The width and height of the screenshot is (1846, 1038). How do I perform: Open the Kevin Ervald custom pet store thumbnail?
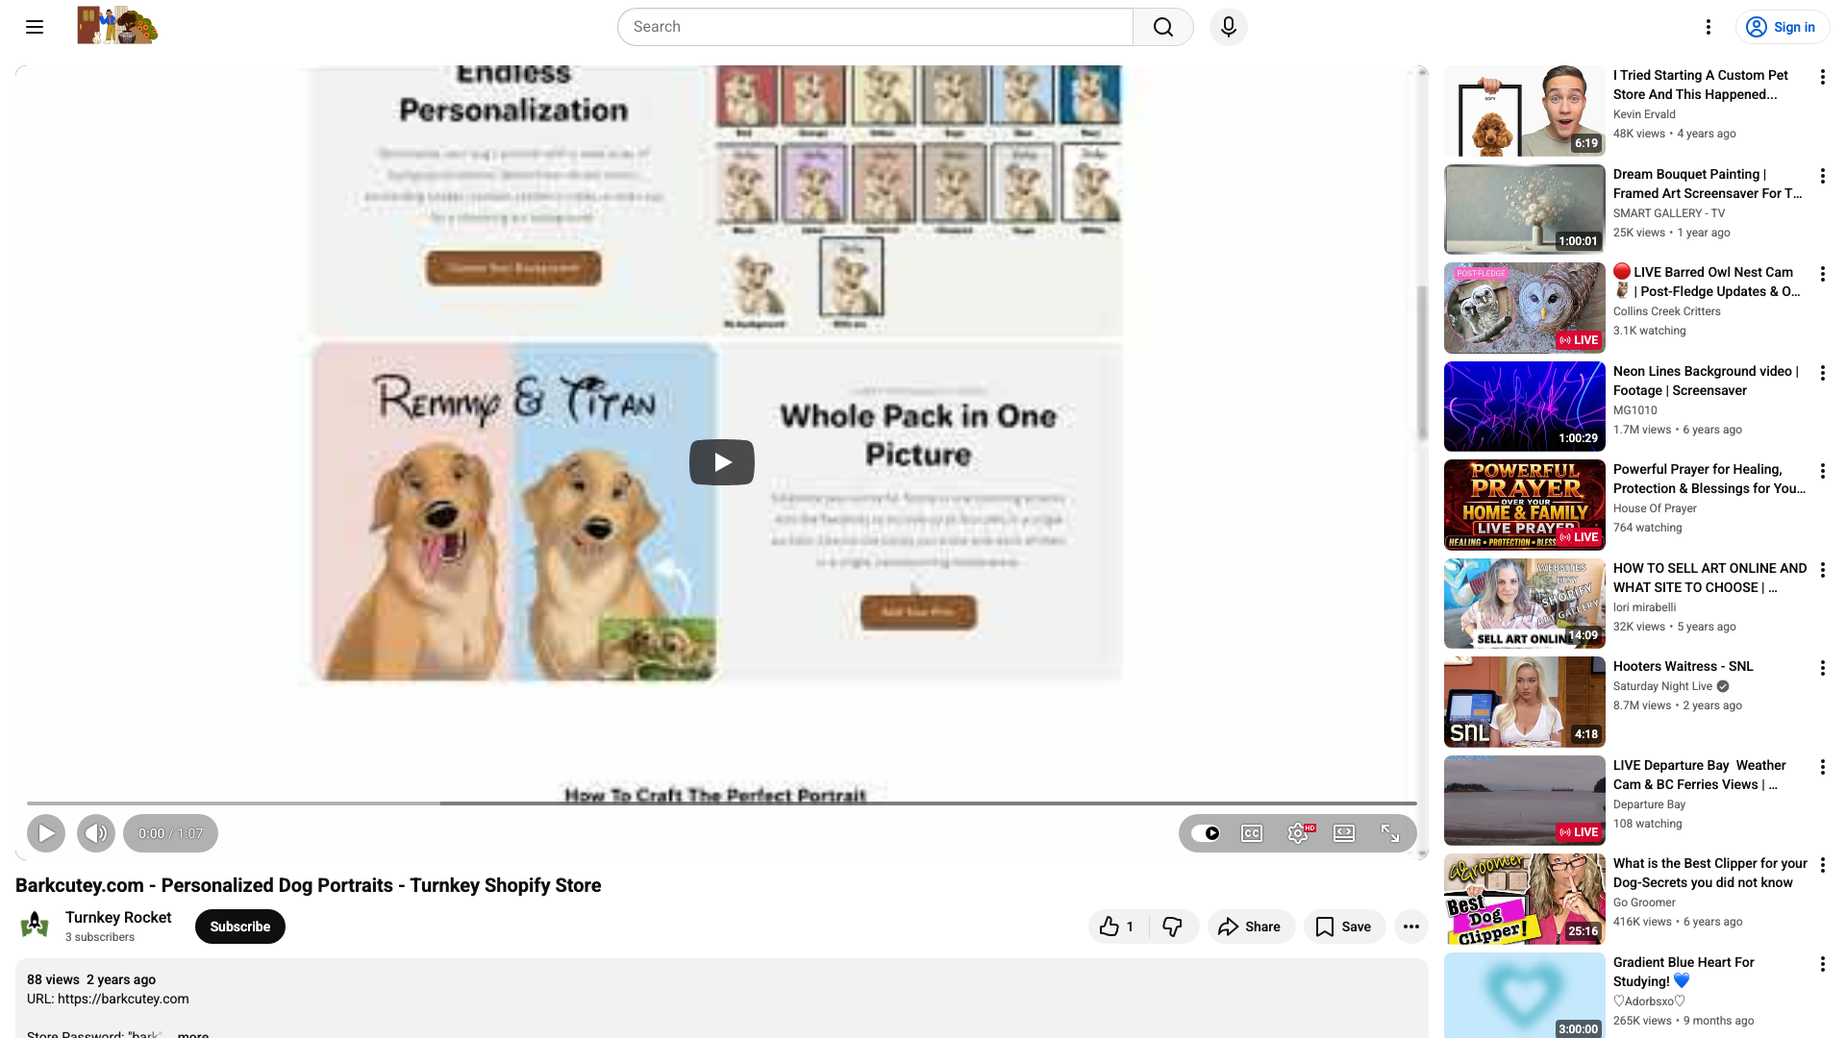(1525, 111)
